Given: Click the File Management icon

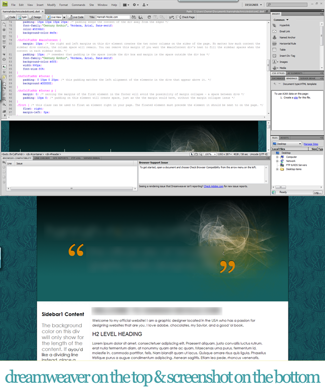Looking at the screenshot, I should pyautogui.click(x=134, y=17).
